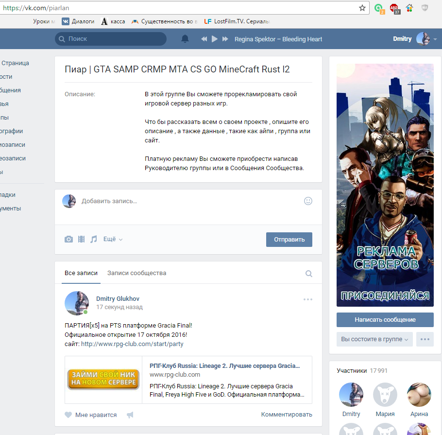Attach audio with the music note icon
442x435 pixels.
(x=94, y=239)
